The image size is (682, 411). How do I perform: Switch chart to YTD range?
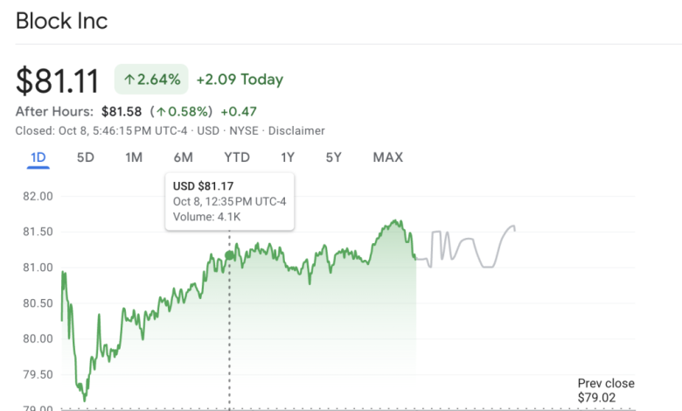pos(237,157)
